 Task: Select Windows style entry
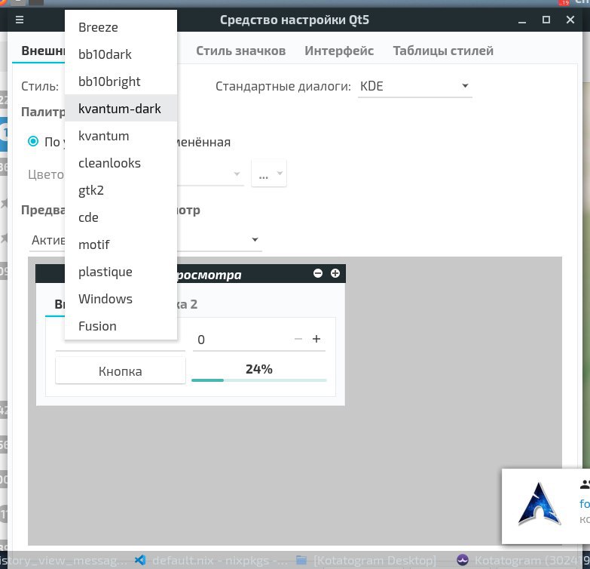point(121,299)
